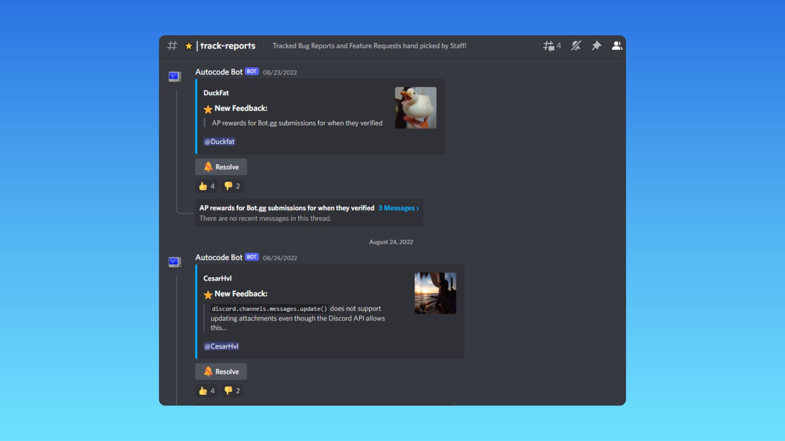
Task: Show the member list
Action: coord(617,46)
